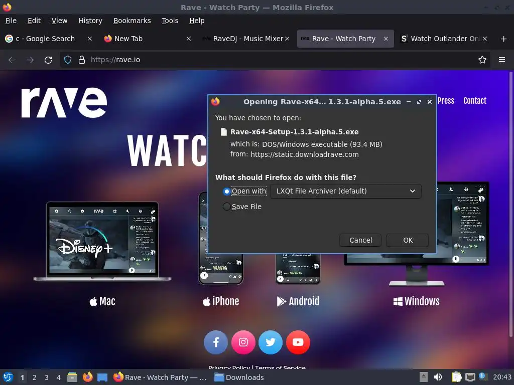Screen dimensions: 514x385
Task: Close the RaveDJ Music Mixer tab
Action: coord(287,39)
